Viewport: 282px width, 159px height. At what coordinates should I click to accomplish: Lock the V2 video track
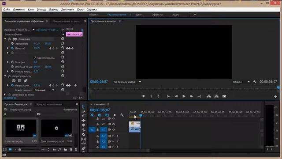click(97, 124)
